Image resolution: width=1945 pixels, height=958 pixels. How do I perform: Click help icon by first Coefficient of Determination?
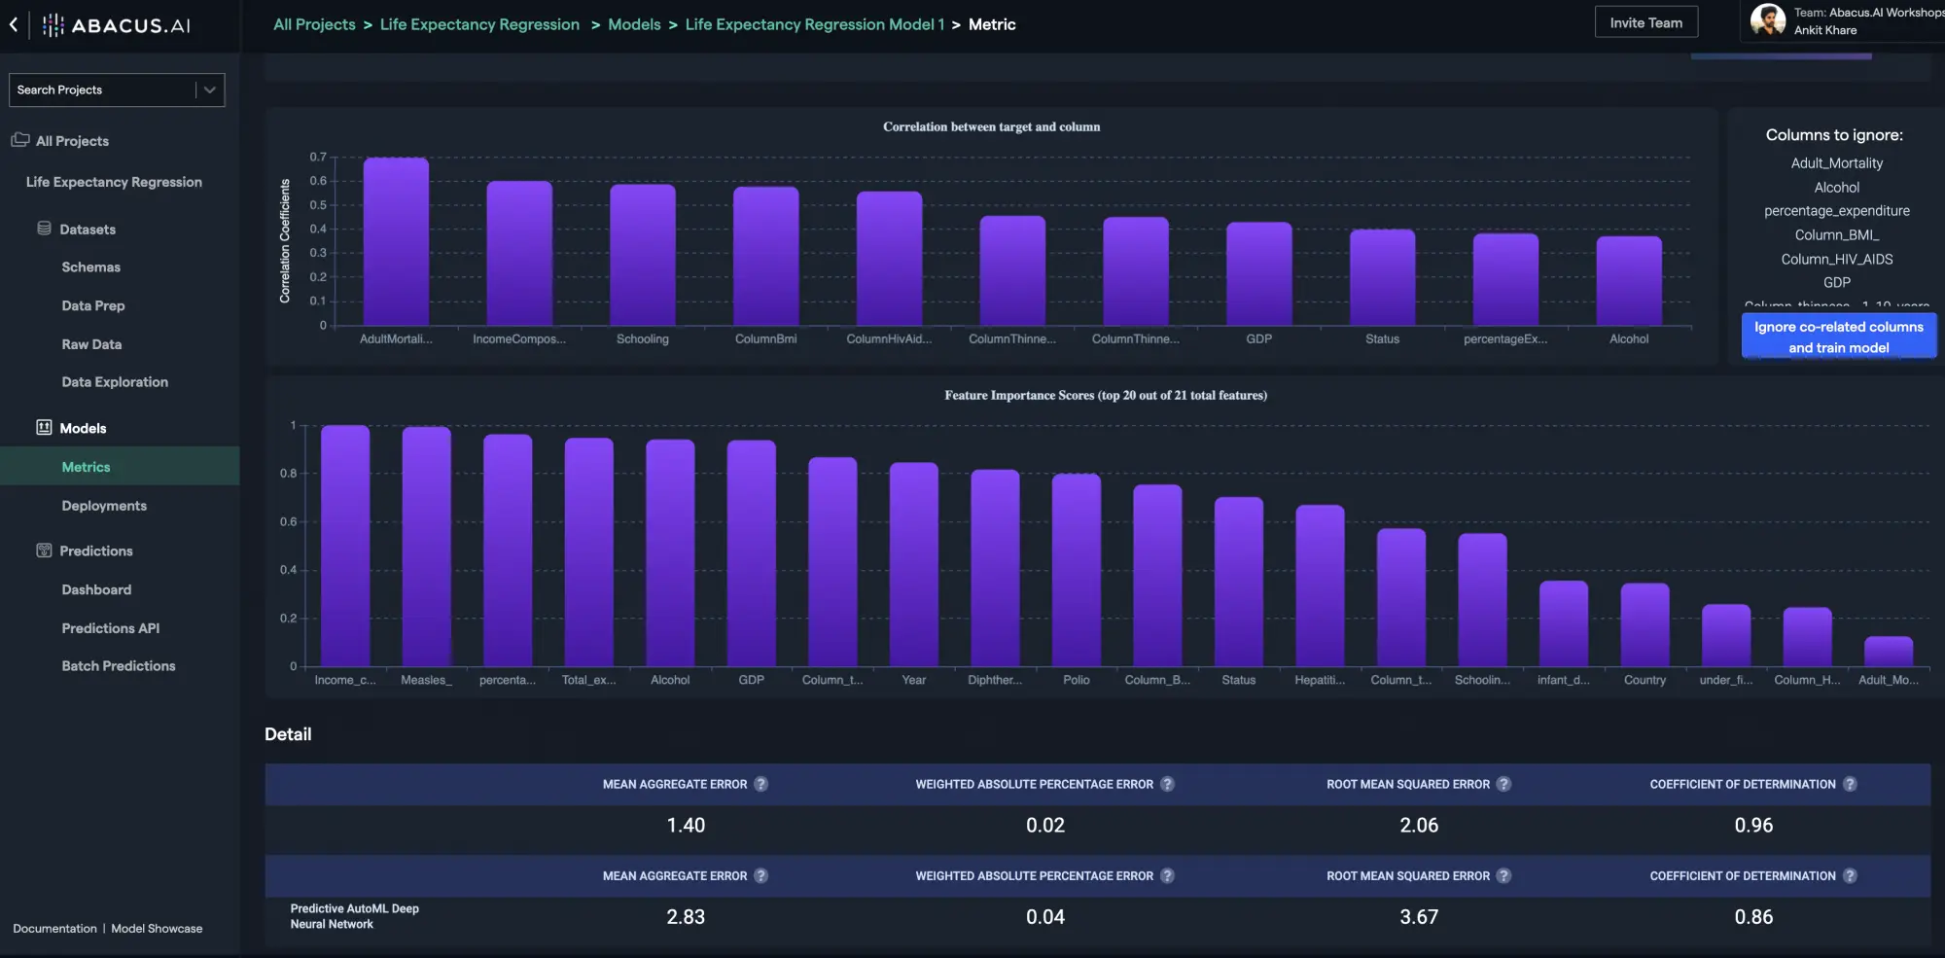[x=1850, y=784]
